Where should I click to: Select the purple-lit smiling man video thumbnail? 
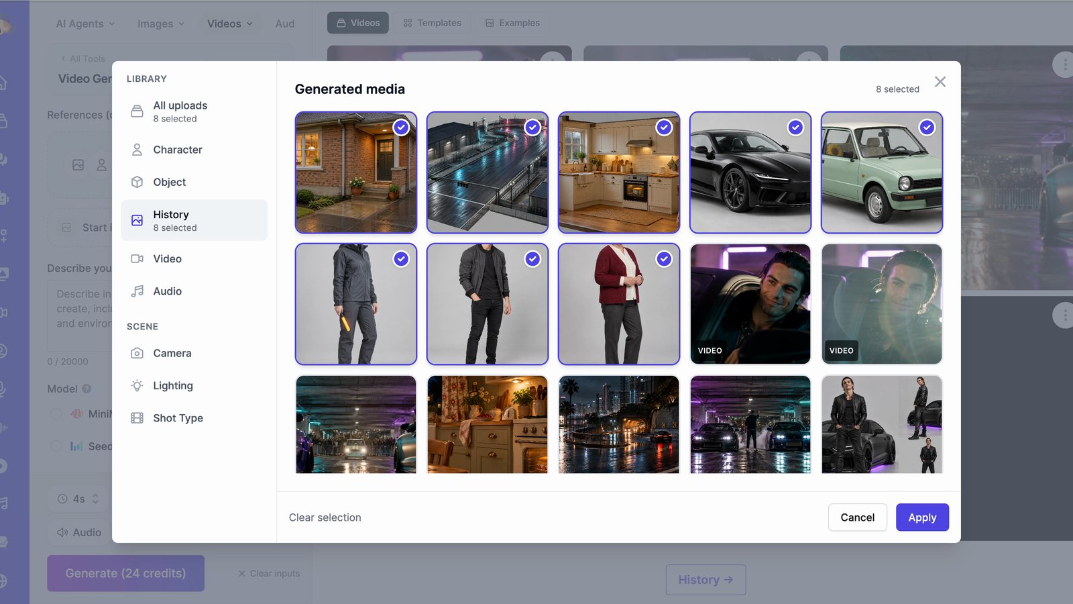[750, 304]
